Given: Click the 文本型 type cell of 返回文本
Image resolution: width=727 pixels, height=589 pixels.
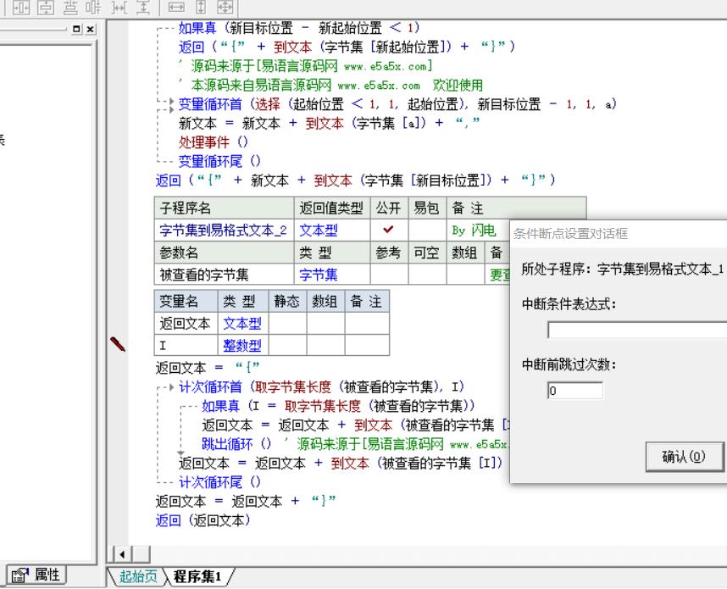Looking at the screenshot, I should 243,323.
